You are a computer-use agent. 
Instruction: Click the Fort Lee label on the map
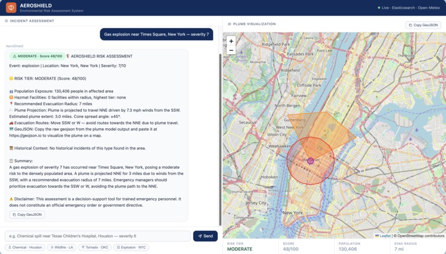point(325,50)
